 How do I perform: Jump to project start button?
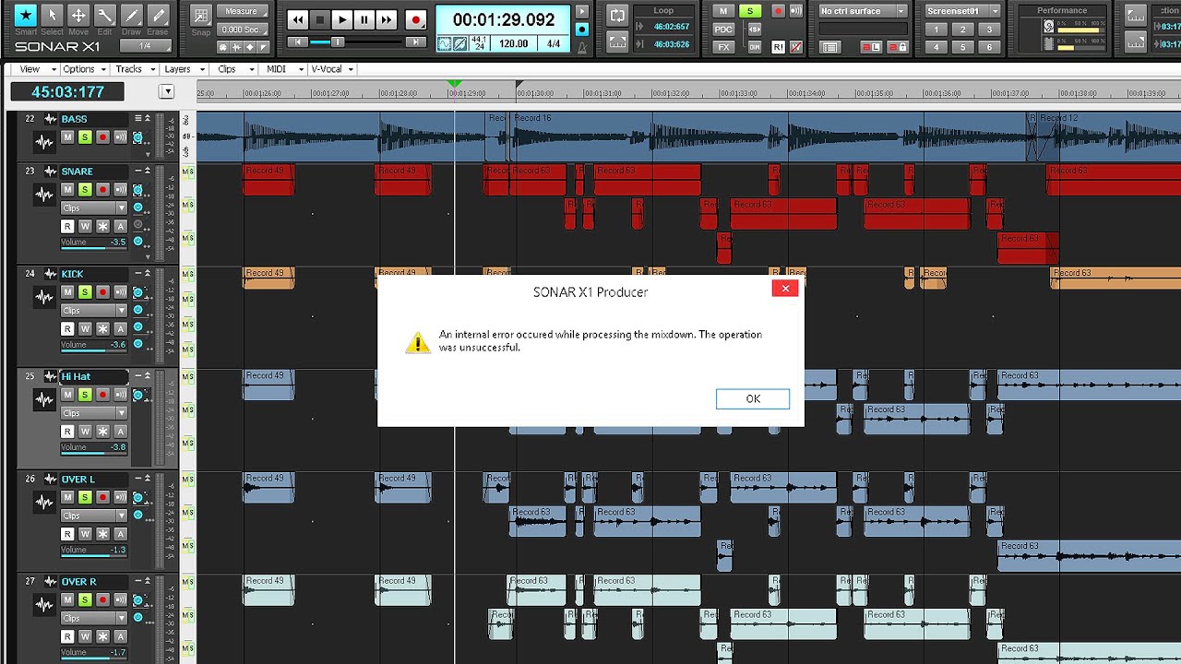click(x=297, y=42)
